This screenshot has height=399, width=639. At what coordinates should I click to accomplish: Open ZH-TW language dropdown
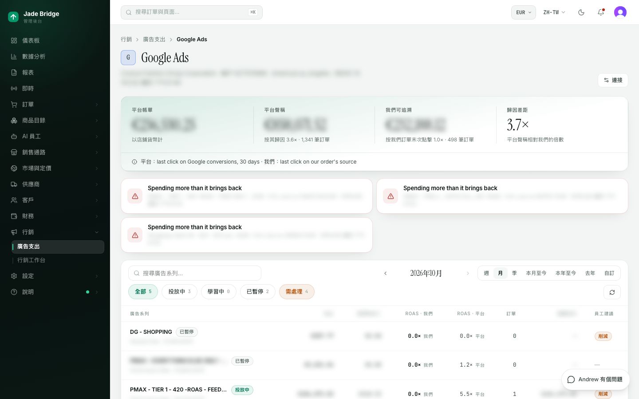[x=554, y=12]
